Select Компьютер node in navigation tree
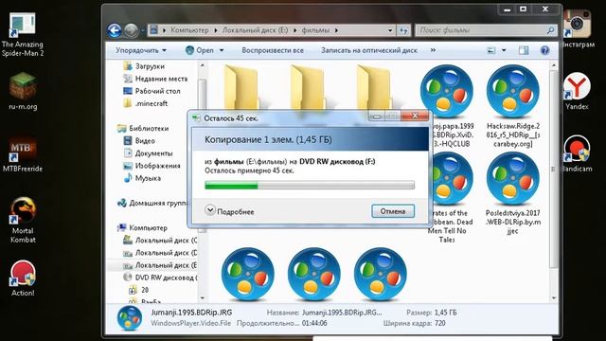Screen dimensions: 606x341 (x=142, y=227)
